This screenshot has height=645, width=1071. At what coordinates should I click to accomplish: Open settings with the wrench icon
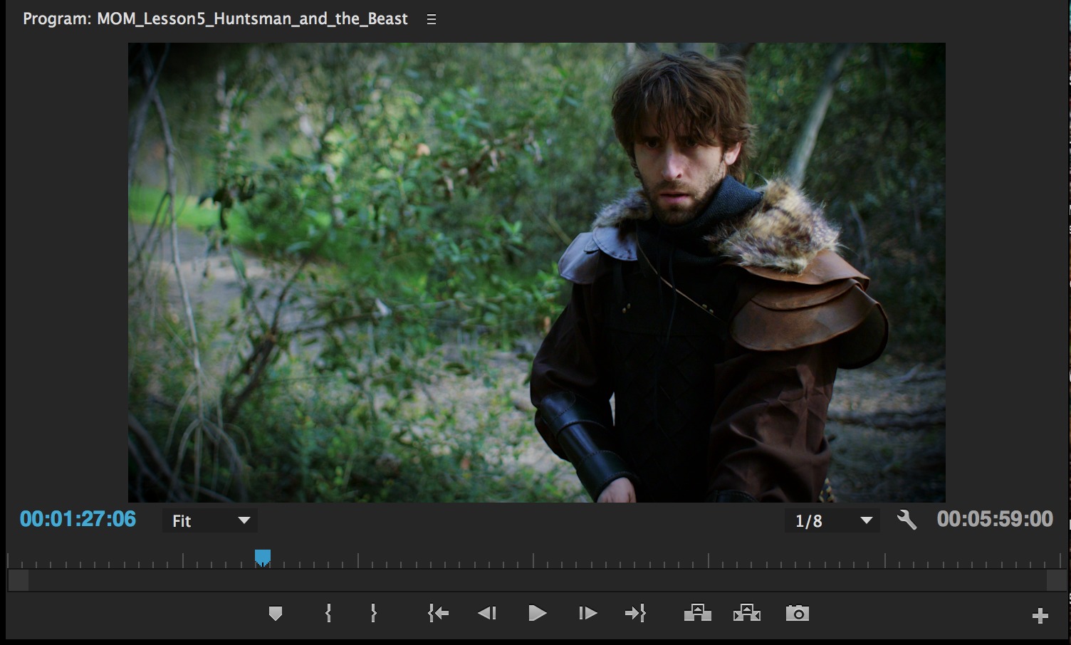click(x=907, y=520)
